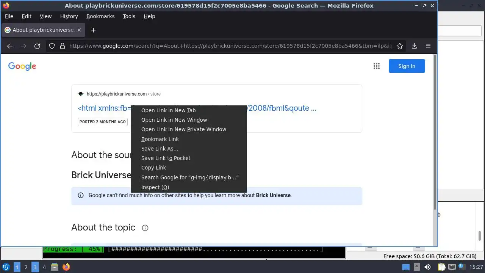The width and height of the screenshot is (485, 273).
Task: Switch to workspace 4
Action: coord(44,267)
